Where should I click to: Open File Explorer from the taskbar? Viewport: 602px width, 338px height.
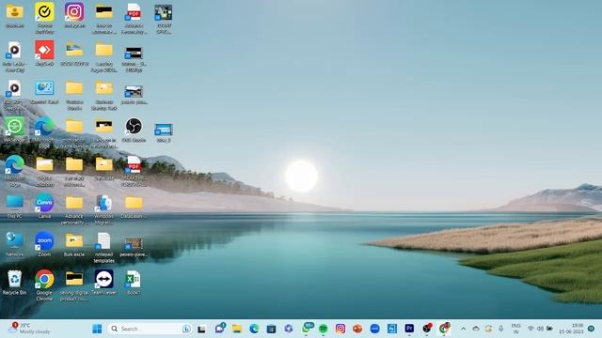(x=237, y=329)
